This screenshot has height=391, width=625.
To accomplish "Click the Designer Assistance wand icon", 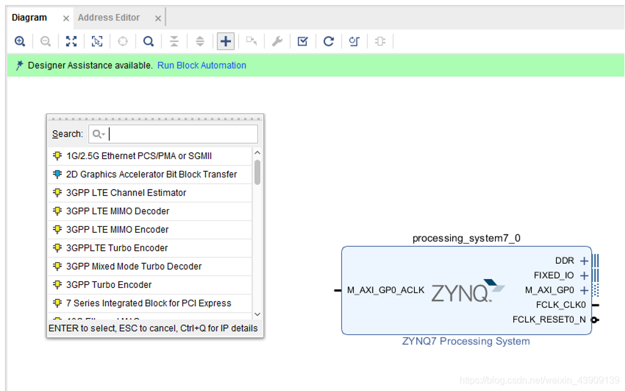I will 19,65.
